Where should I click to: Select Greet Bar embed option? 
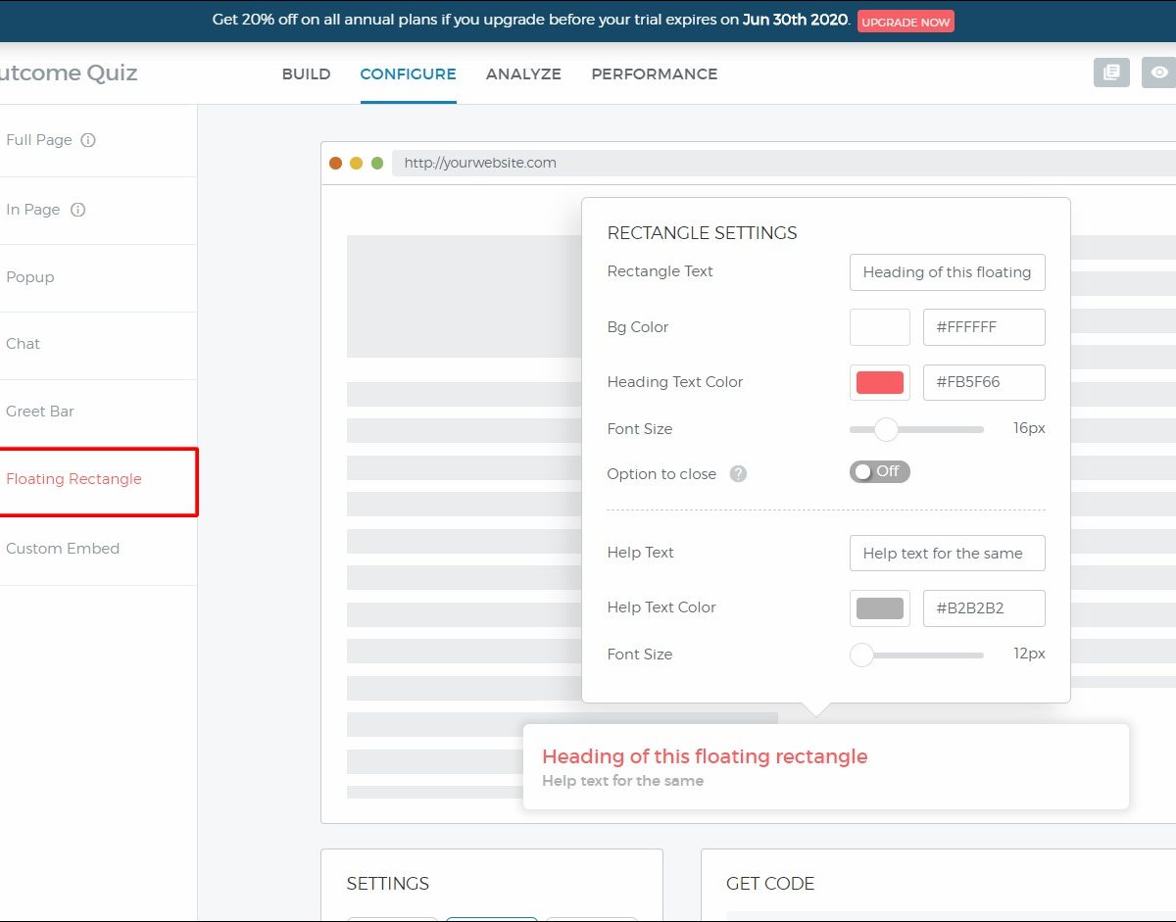point(40,412)
